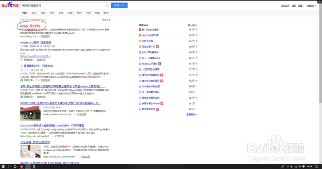Screen dimensions: 322x169
Task: Click the yellow V3 badge icon
Action: coord(37,80)
